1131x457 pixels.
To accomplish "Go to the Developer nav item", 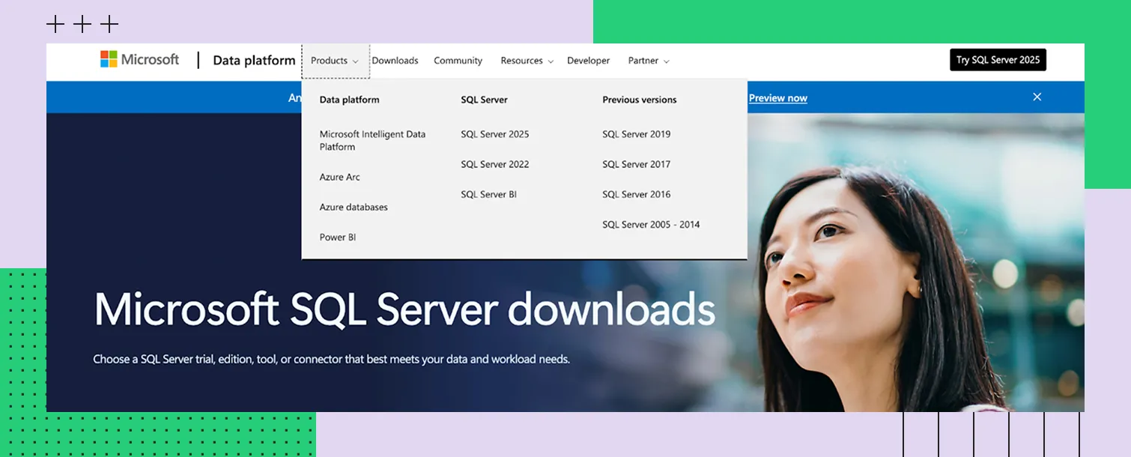I will click(x=588, y=61).
